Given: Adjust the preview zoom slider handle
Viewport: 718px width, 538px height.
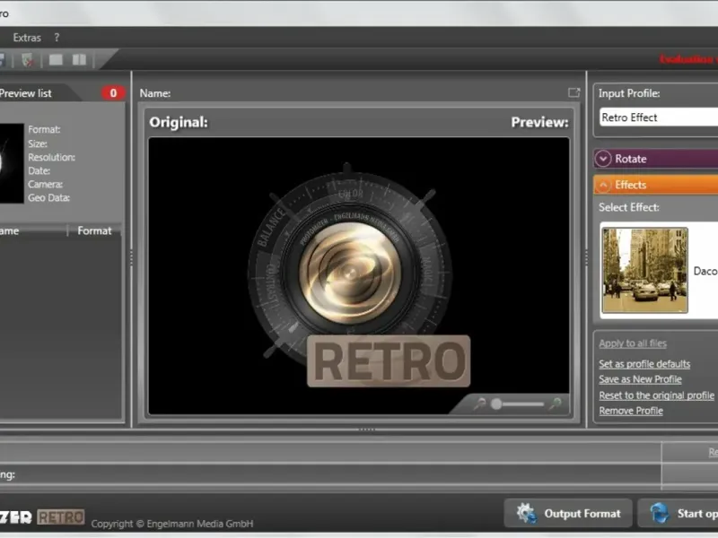Looking at the screenshot, I should (496, 404).
